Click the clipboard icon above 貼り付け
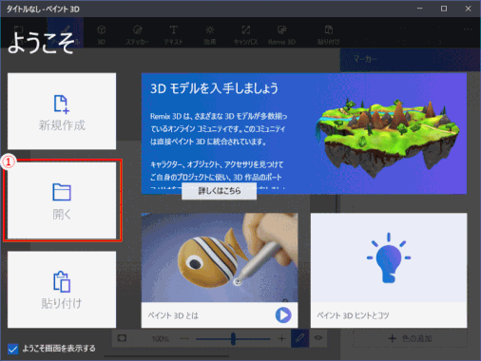Screen dimensions: 481x361 tap(62, 281)
